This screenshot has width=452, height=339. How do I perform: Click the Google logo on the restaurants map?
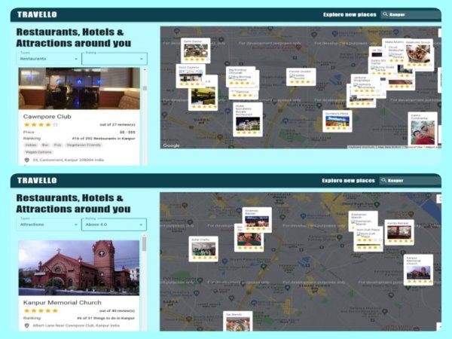172,145
